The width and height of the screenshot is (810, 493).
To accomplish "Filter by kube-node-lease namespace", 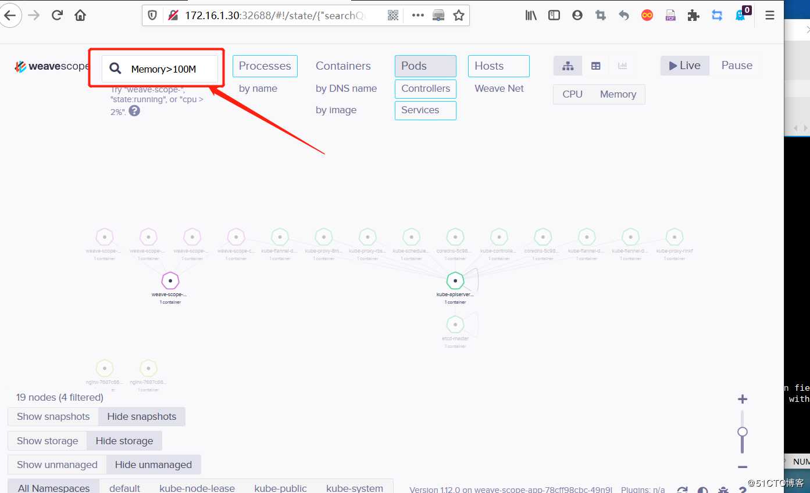I will pyautogui.click(x=197, y=488).
